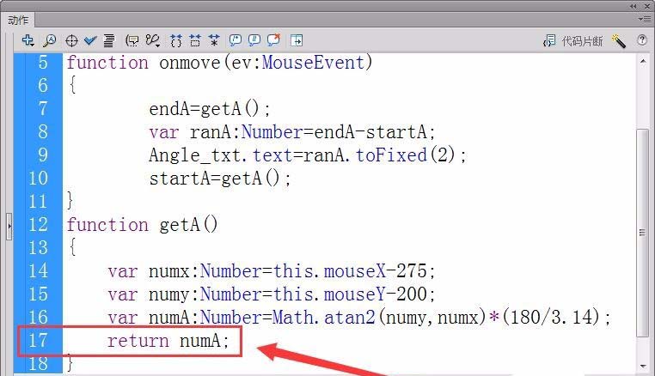Show code hint icon
Screen dimensions: 655x376
132,40
